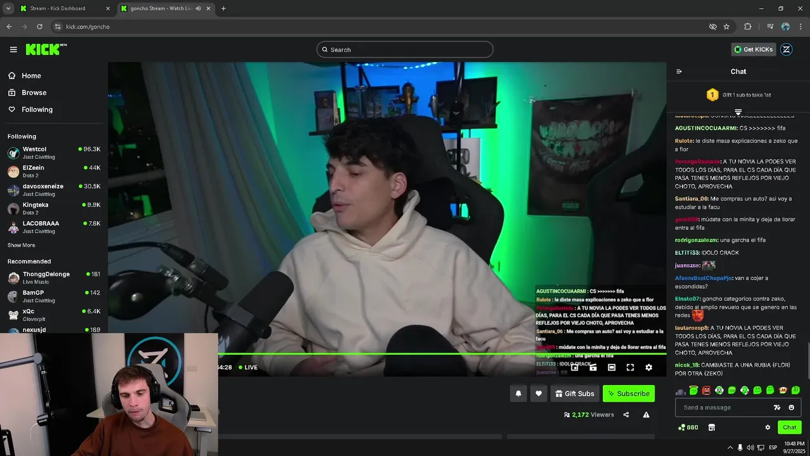The image size is (810, 456).
Task: Open ThonggDelonge recommended channel
Action: 54,277
